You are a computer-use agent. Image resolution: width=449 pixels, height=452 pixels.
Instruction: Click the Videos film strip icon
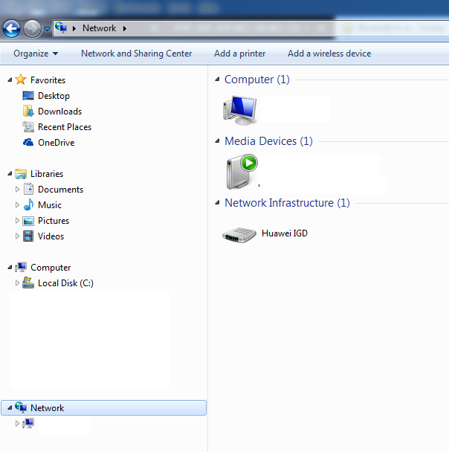pos(28,236)
